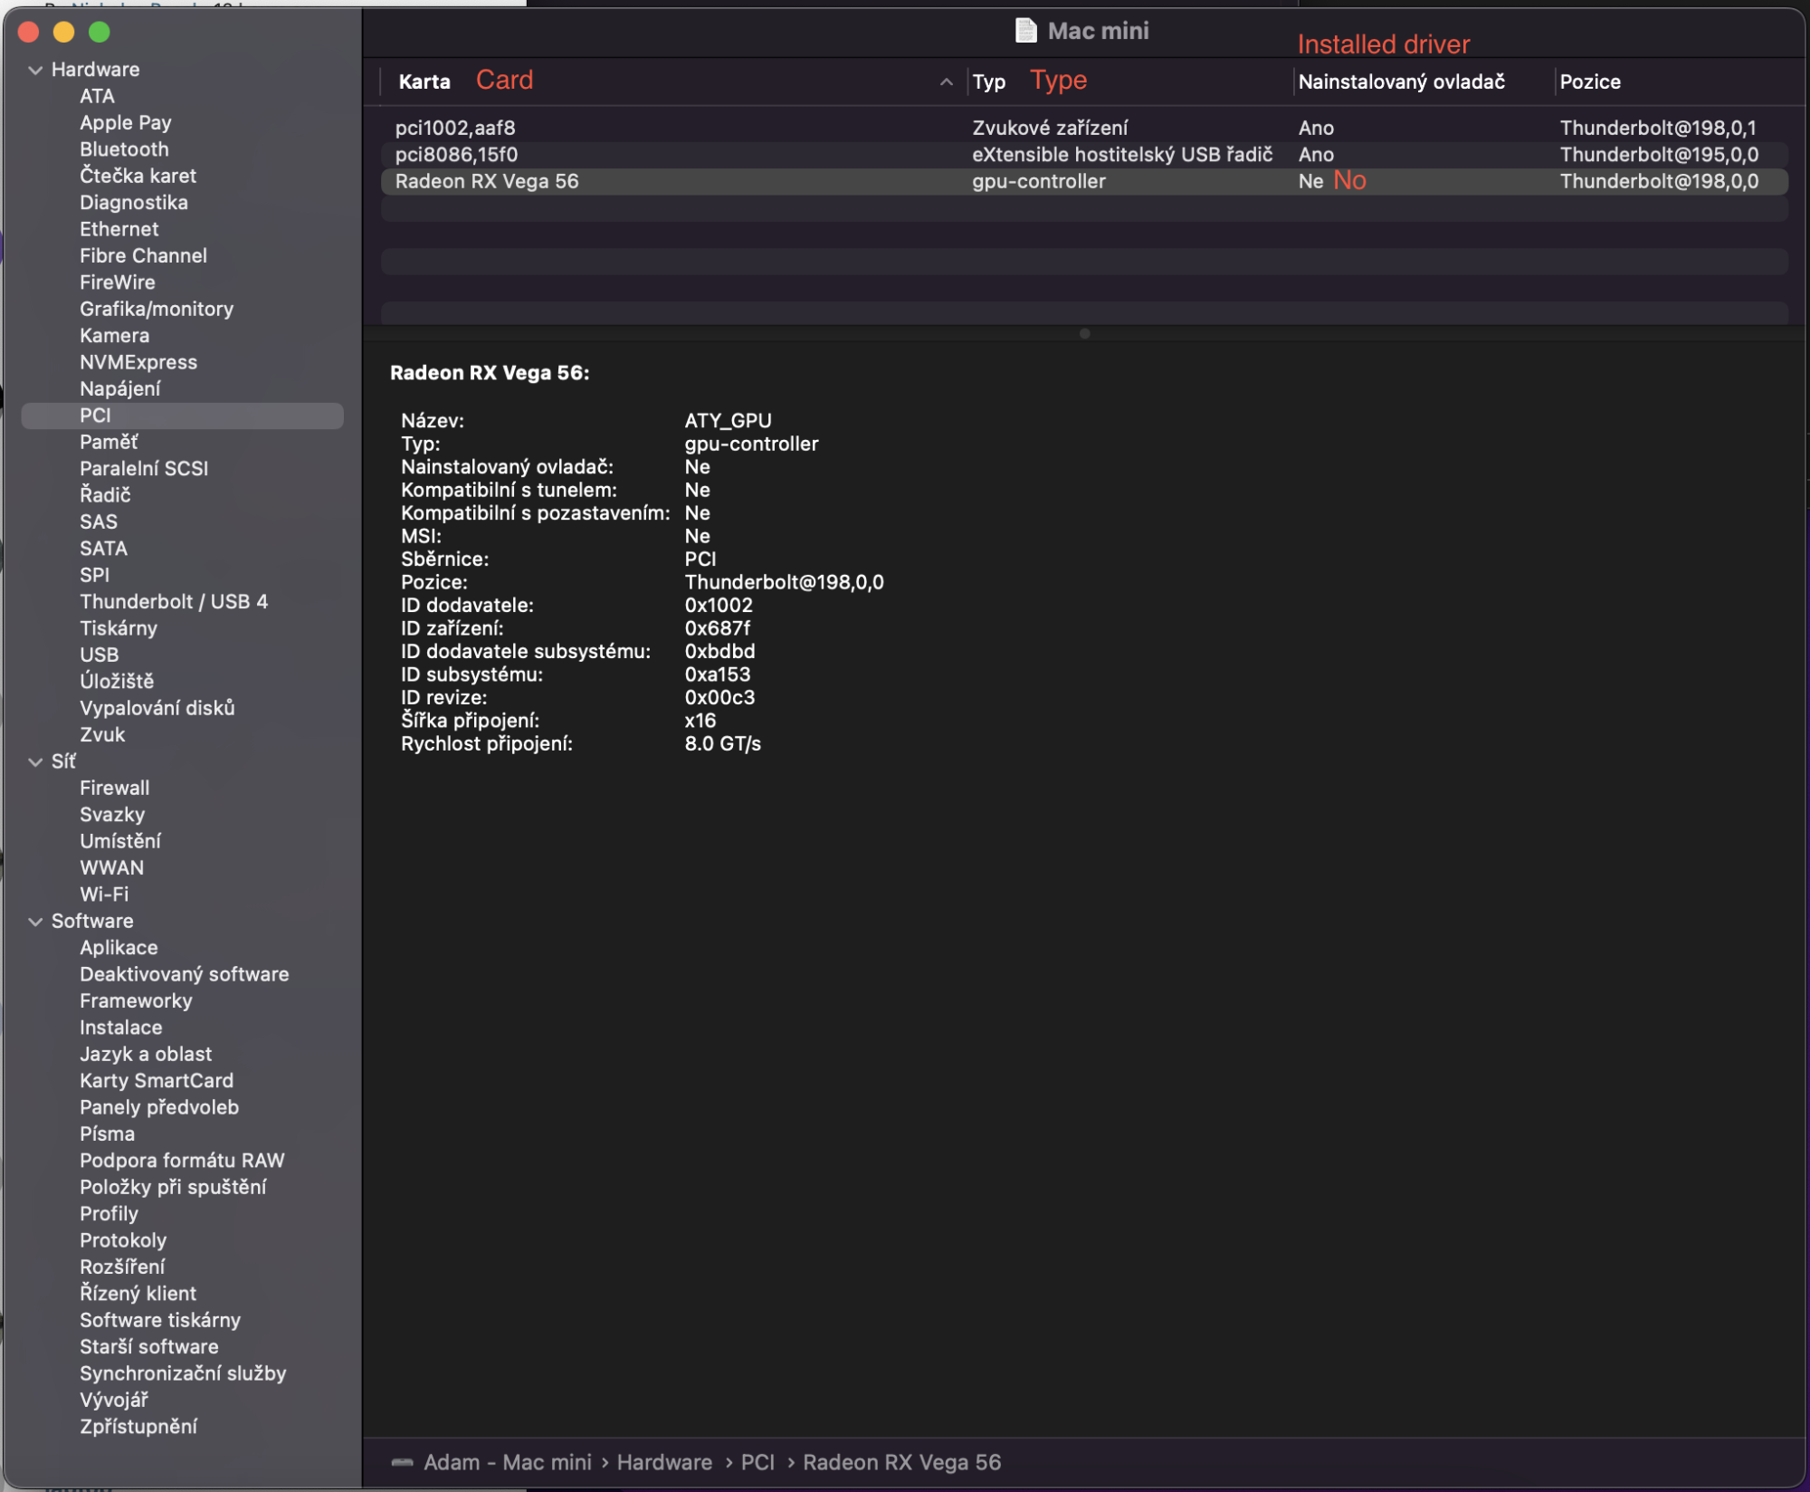Open Řadič sidebar entry
This screenshot has height=1492, width=1810.
[105, 495]
